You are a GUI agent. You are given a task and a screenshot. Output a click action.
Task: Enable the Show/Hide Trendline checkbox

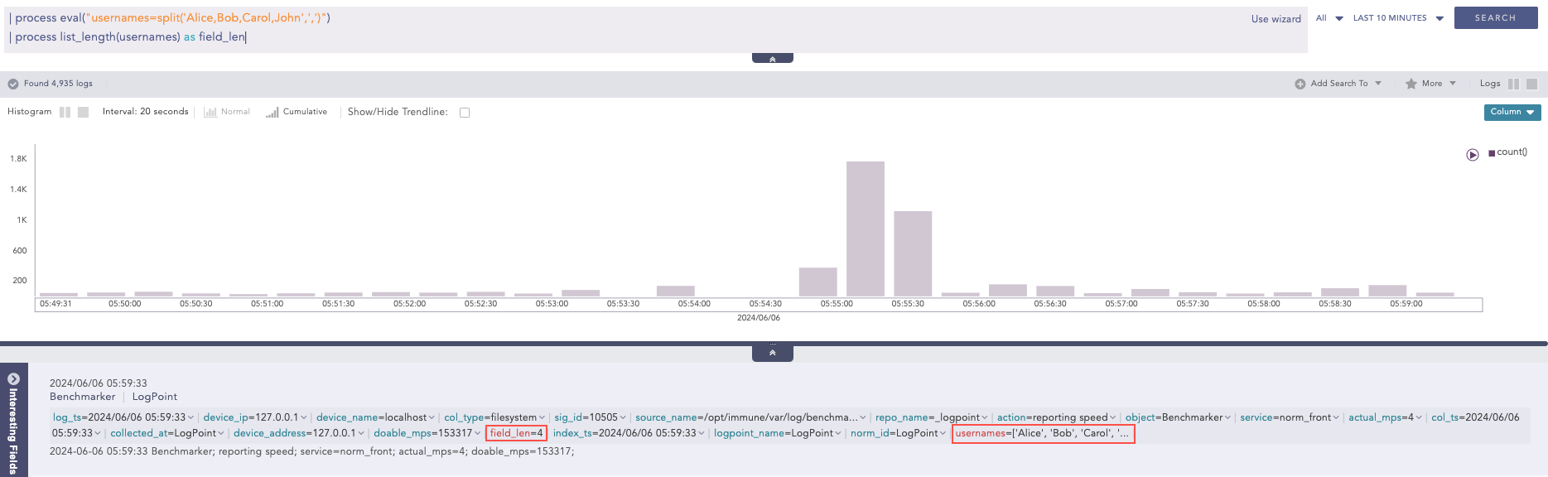point(465,113)
